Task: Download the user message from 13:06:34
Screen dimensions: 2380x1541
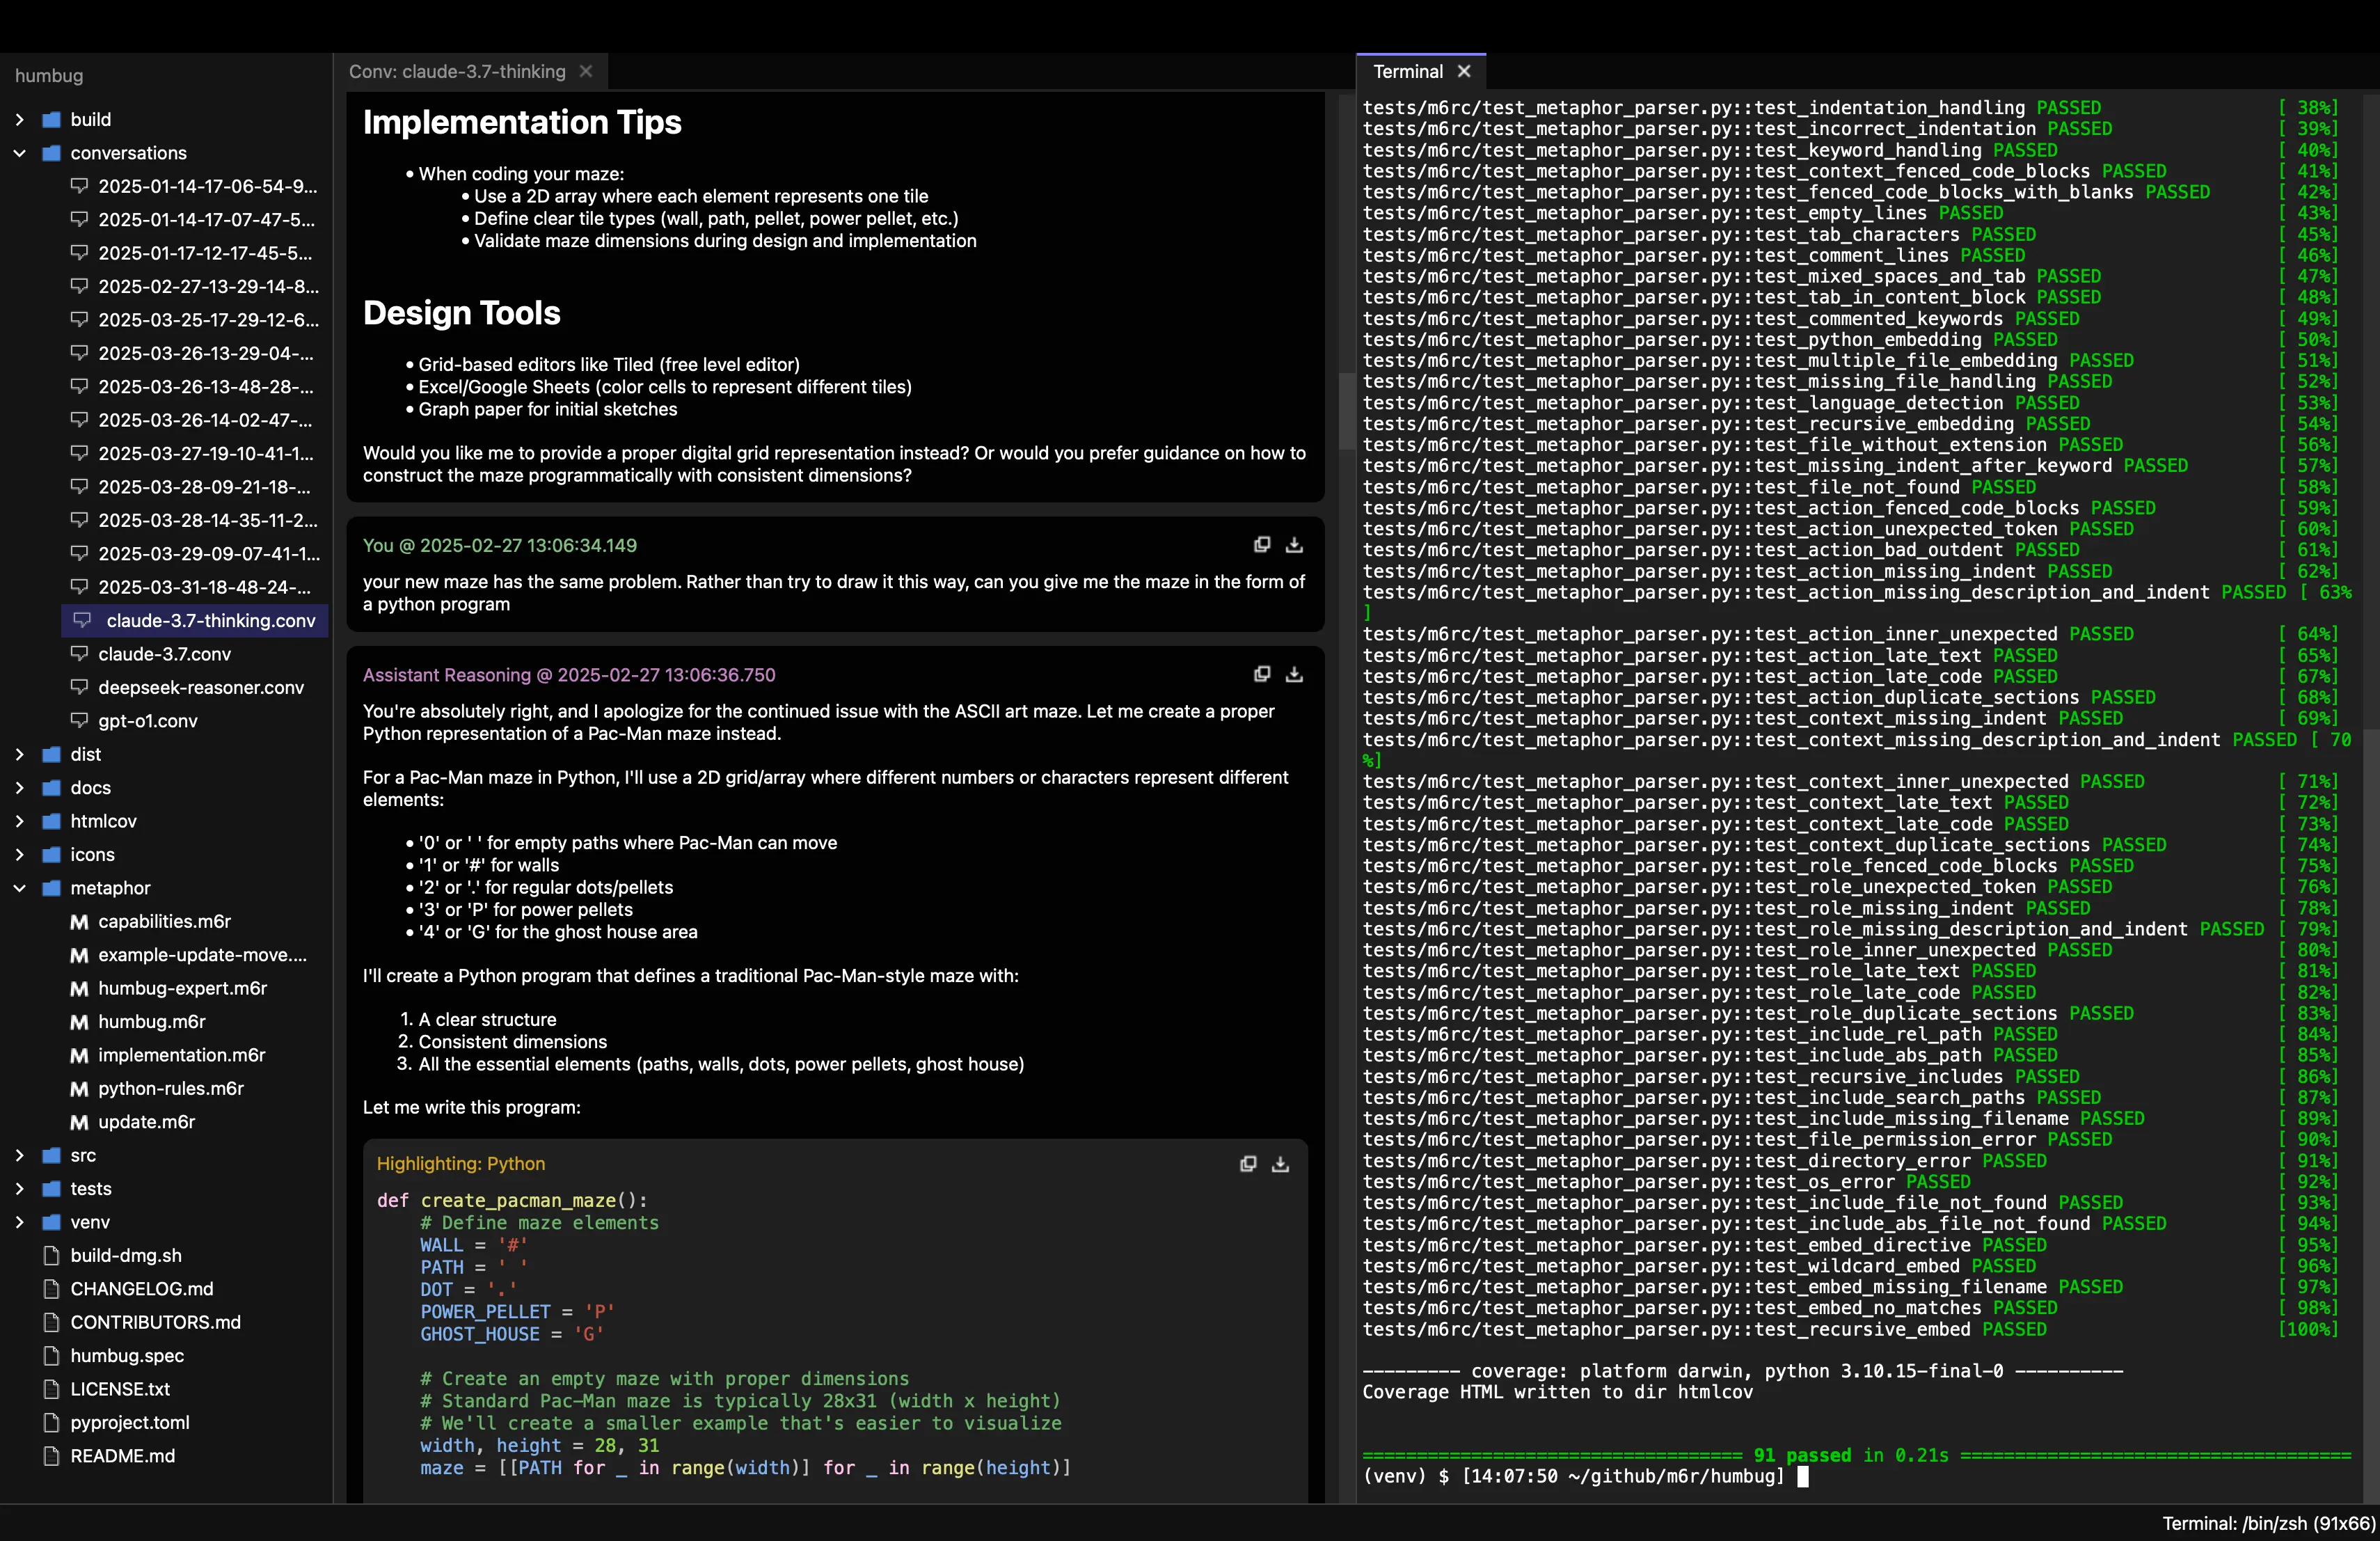Action: 1294,545
